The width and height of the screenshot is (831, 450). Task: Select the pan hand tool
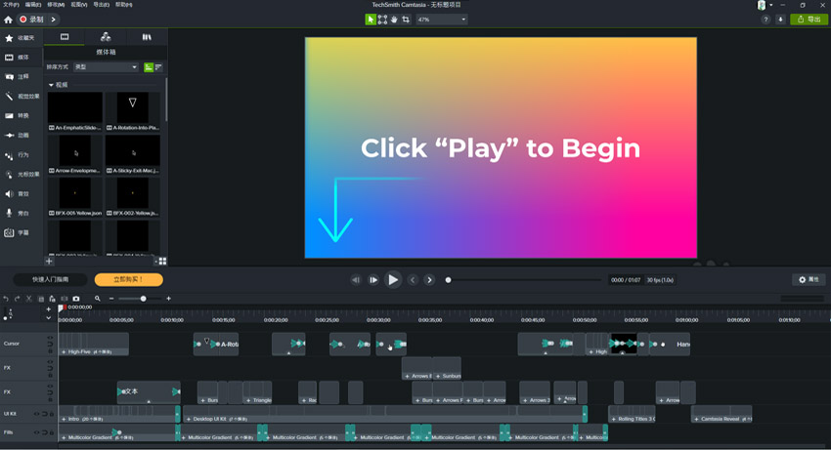click(x=394, y=20)
